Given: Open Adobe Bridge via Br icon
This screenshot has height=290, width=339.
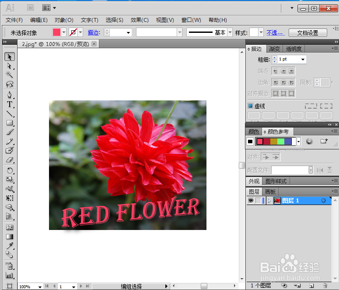Looking at the screenshot, I should (x=31, y=8).
